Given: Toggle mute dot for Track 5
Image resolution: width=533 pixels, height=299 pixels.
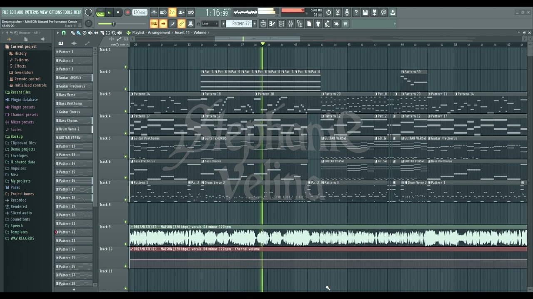Looking at the screenshot, I should 125,156.
